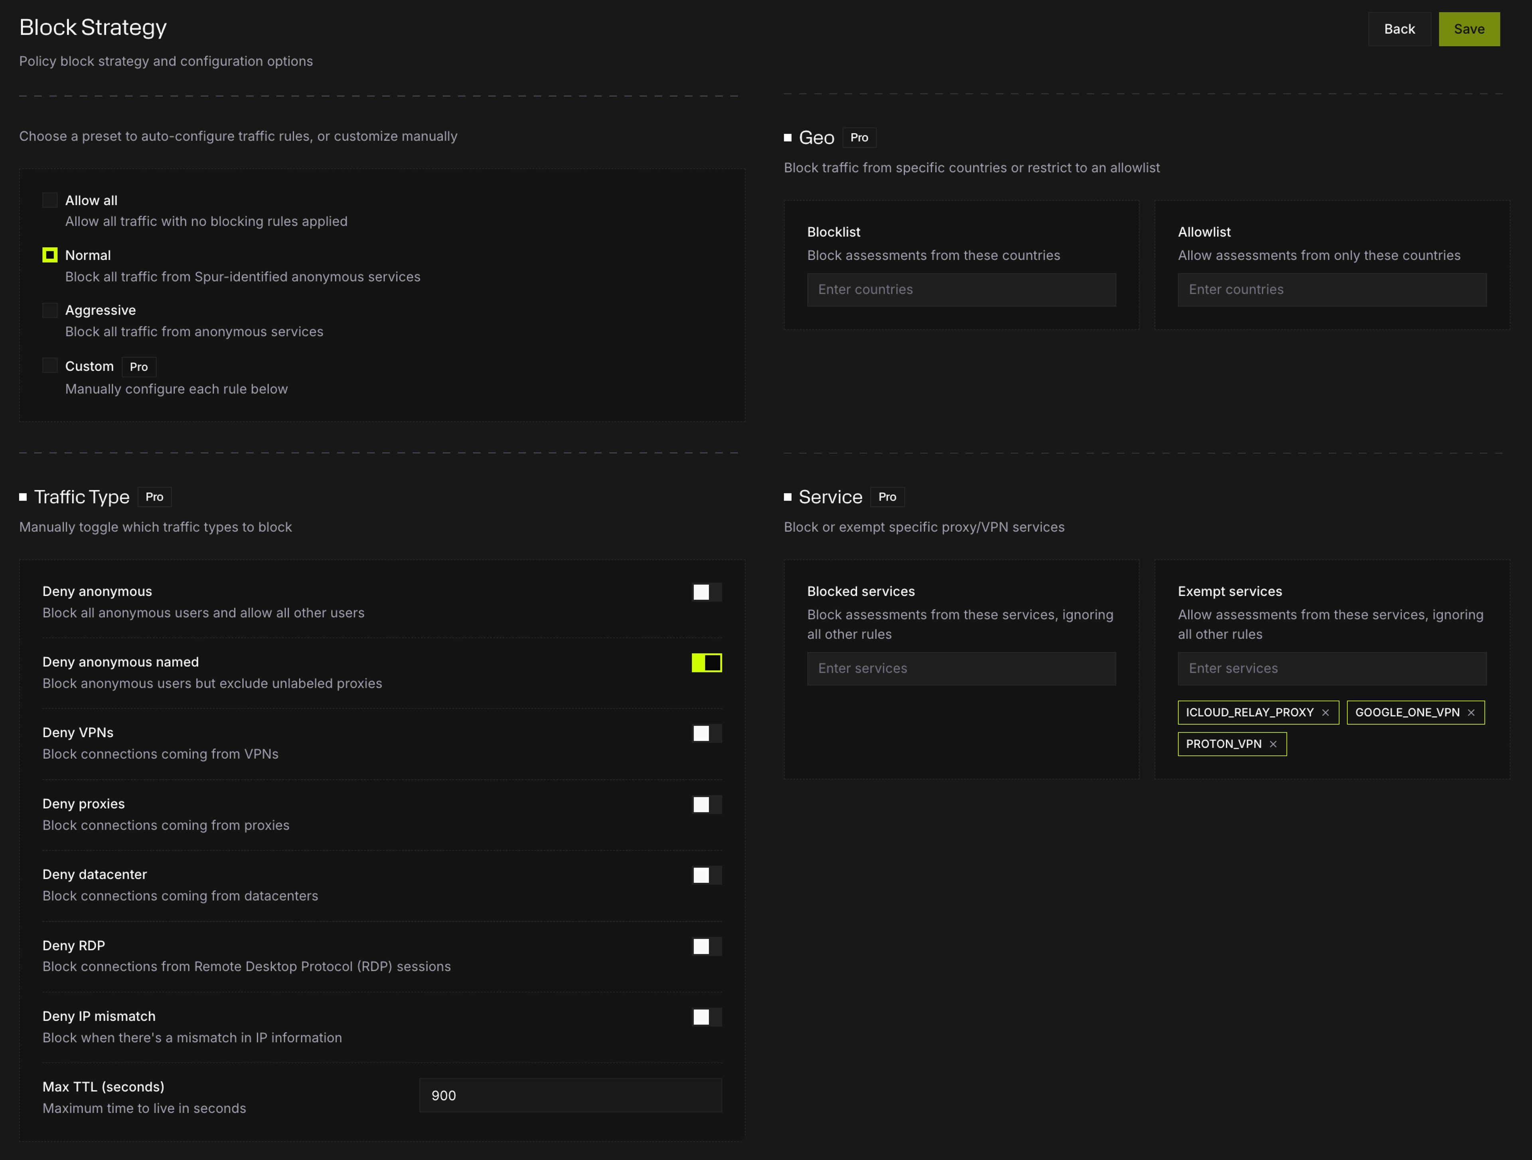
Task: Select the Custom preset
Action: tap(50, 366)
